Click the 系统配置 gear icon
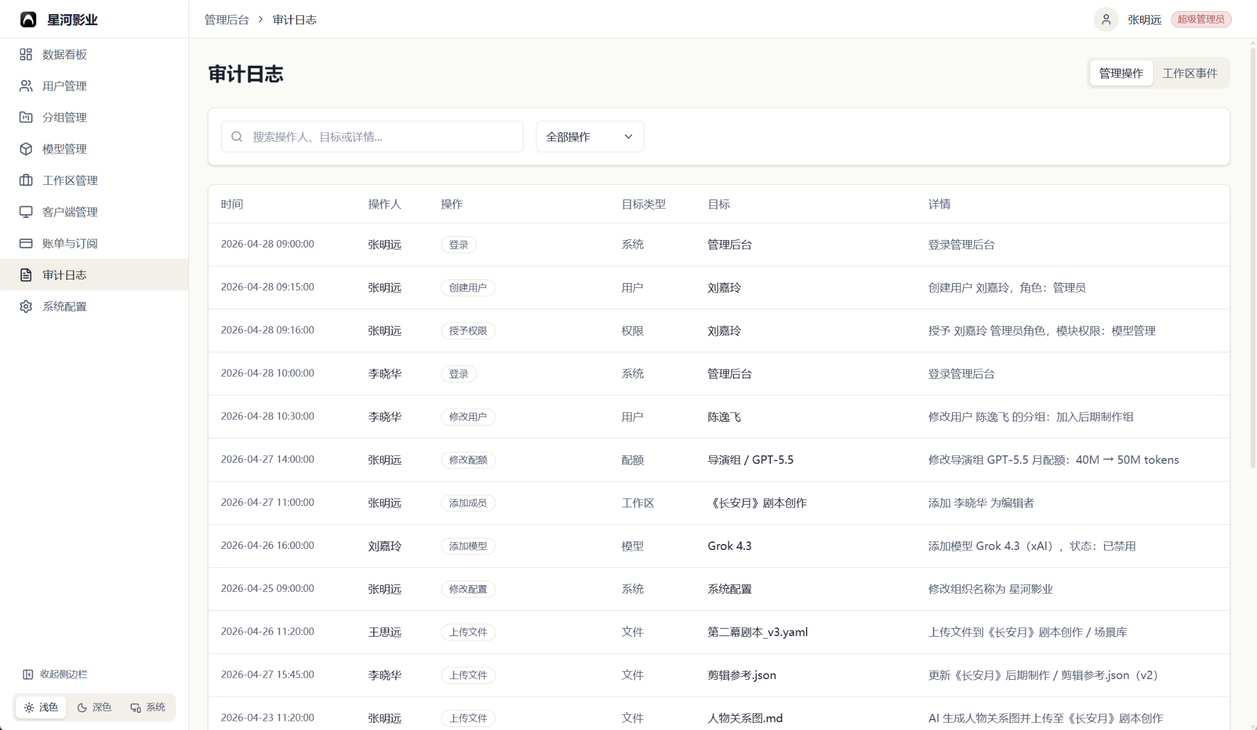 pyautogui.click(x=26, y=306)
